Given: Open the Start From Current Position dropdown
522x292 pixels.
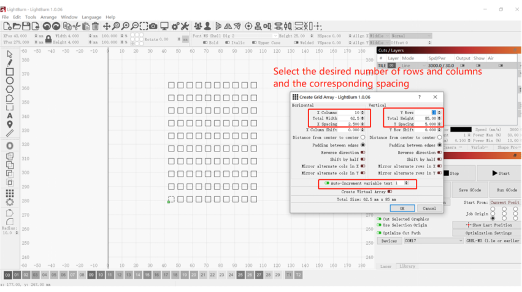Looking at the screenshot, I should [505, 202].
